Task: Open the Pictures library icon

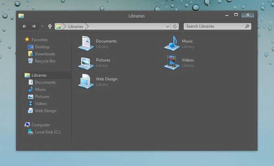Action: [x=86, y=62]
